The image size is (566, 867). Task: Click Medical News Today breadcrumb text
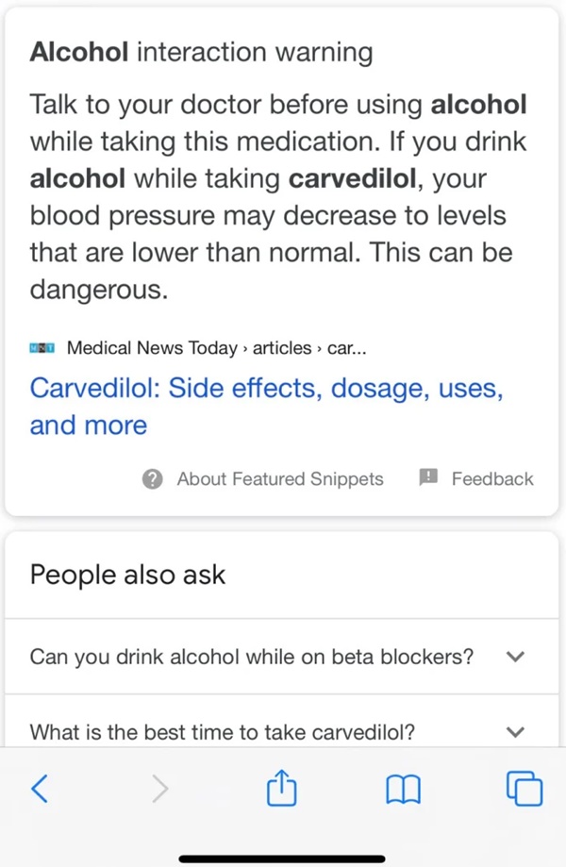pyautogui.click(x=152, y=348)
